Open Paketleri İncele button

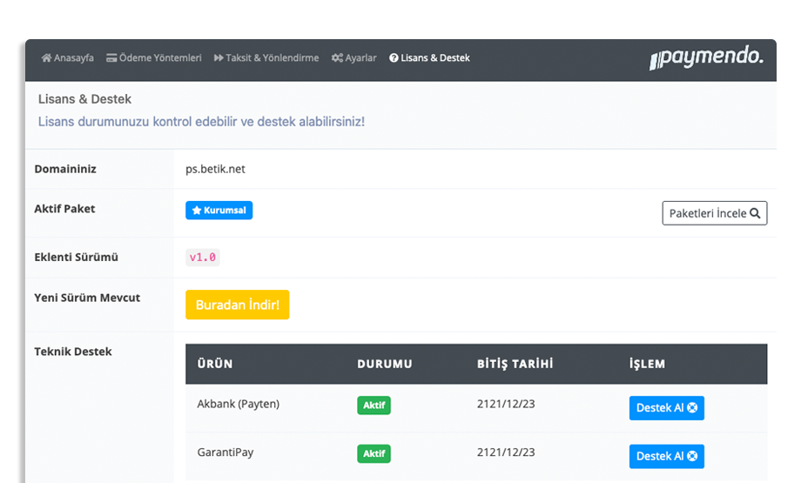(x=715, y=213)
